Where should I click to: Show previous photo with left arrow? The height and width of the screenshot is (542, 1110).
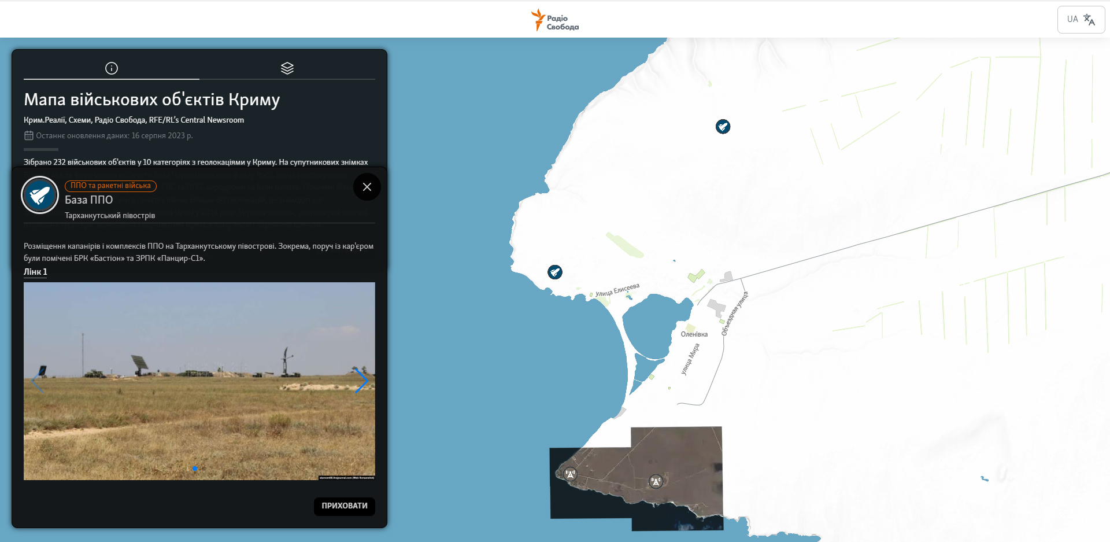pyautogui.click(x=38, y=381)
